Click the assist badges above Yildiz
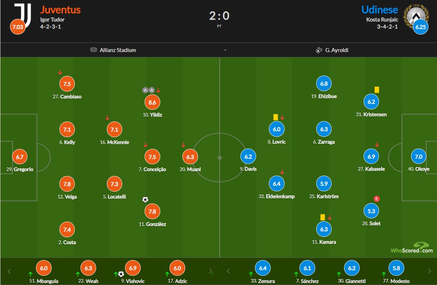 148,90
